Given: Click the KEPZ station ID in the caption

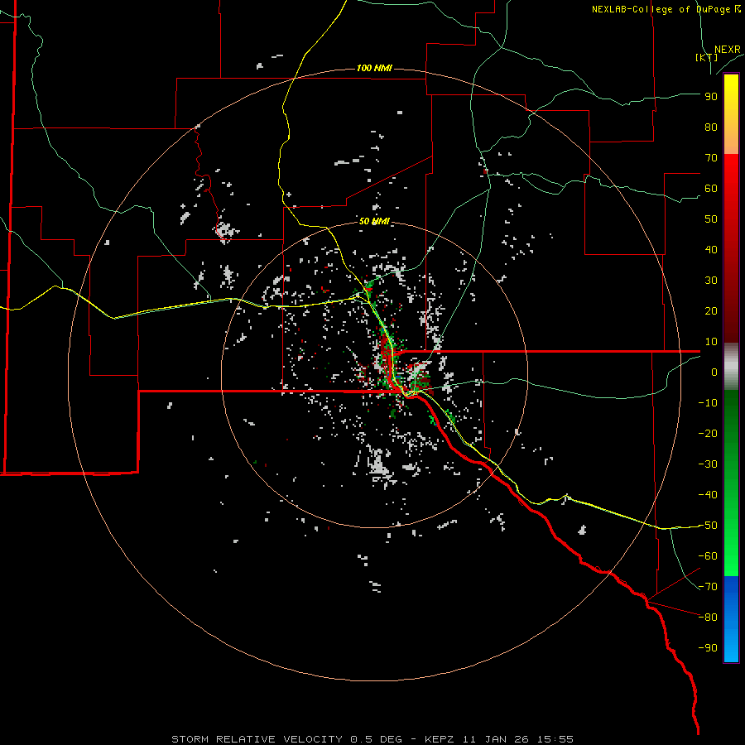Looking at the screenshot, I should coord(440,739).
